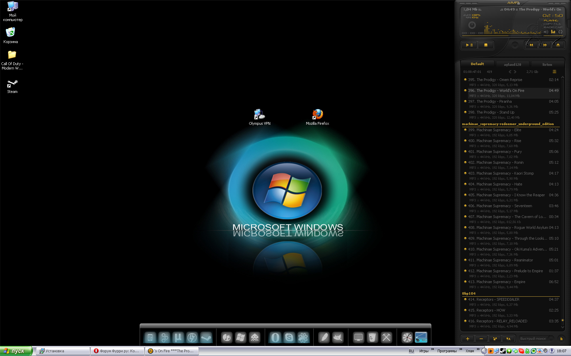Expand hidden system tray icons arrow

pyautogui.click(x=484, y=351)
